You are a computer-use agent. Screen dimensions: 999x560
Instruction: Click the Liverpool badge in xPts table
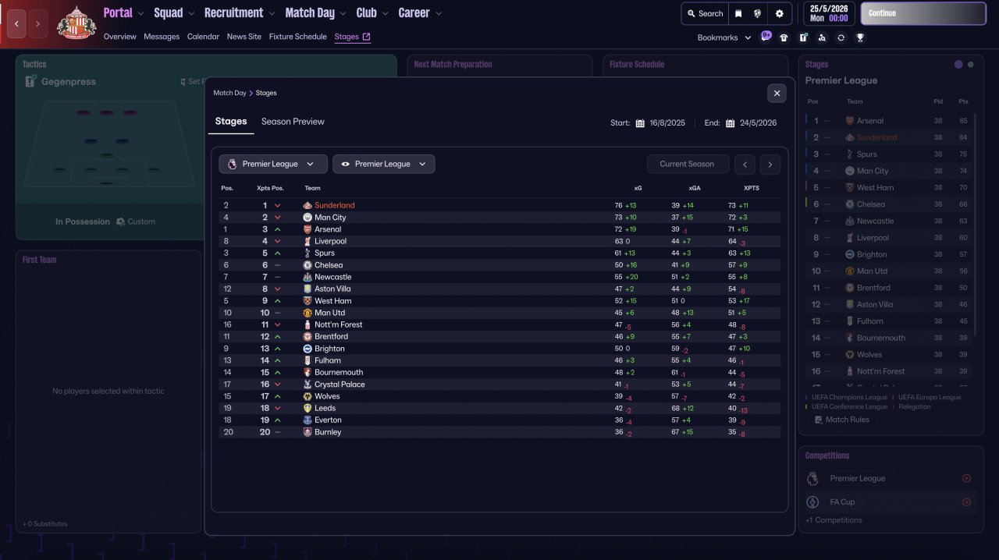coord(308,241)
